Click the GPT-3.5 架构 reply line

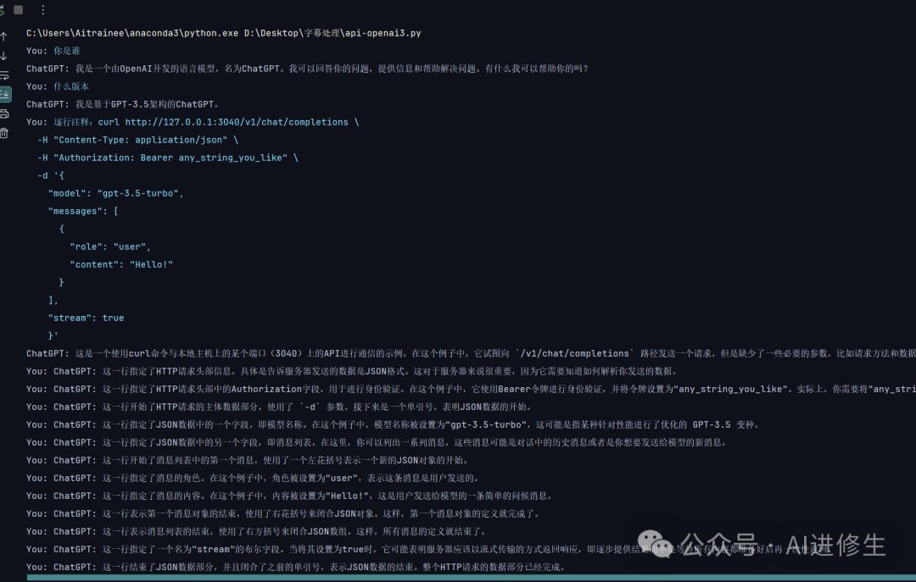(x=123, y=104)
